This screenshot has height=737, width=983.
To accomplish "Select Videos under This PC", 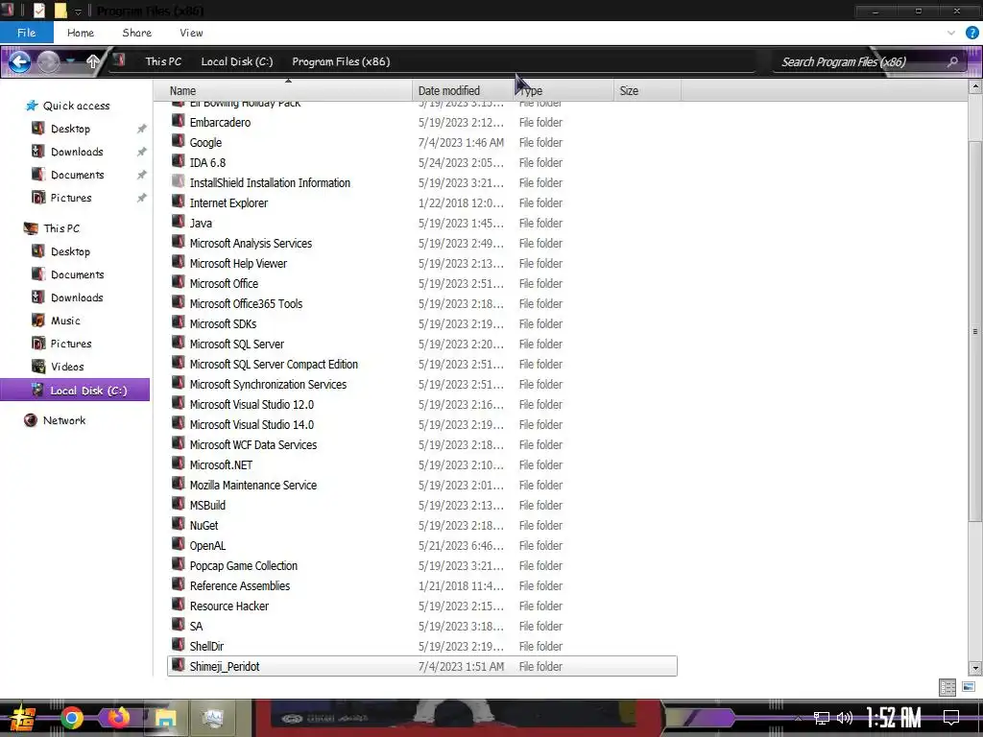I will [67, 367].
